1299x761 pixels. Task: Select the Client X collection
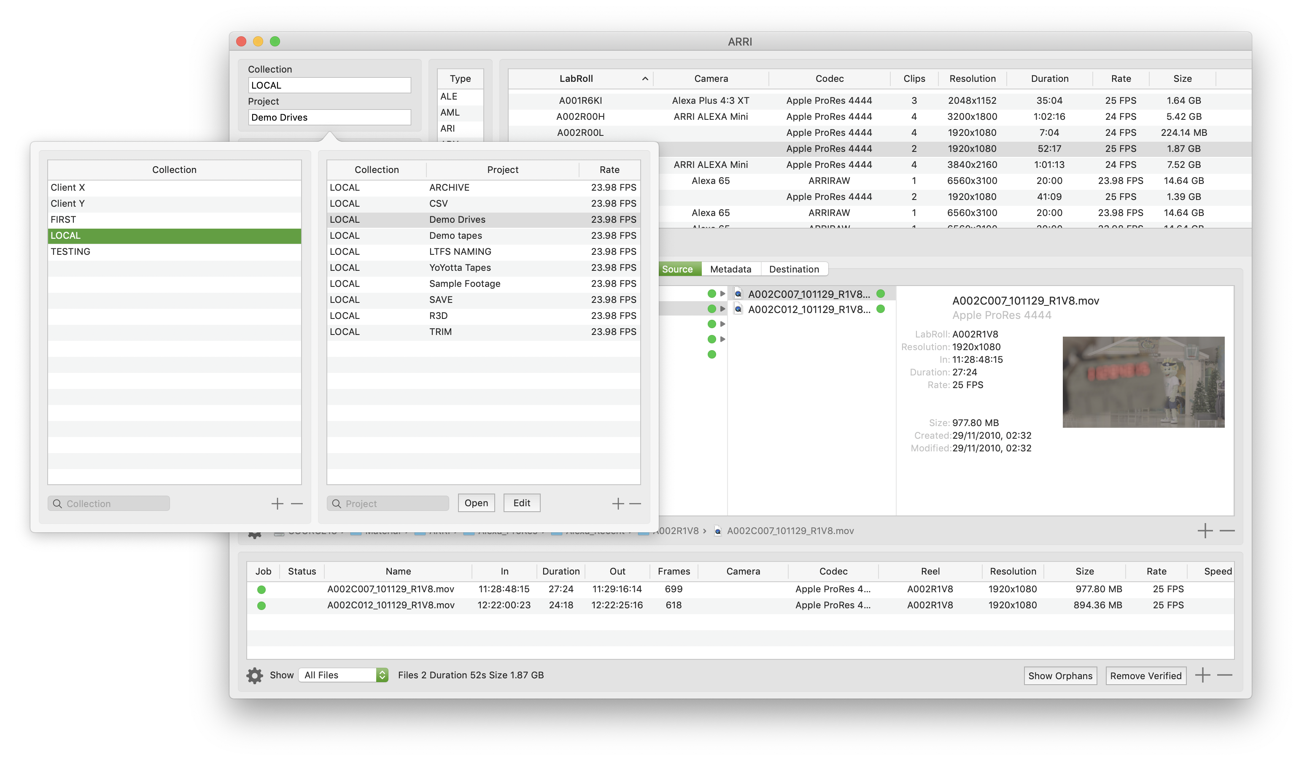[x=174, y=188]
